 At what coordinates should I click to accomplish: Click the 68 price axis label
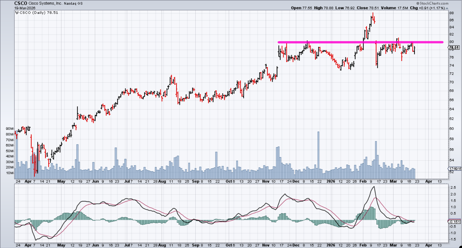[x=451, y=91]
